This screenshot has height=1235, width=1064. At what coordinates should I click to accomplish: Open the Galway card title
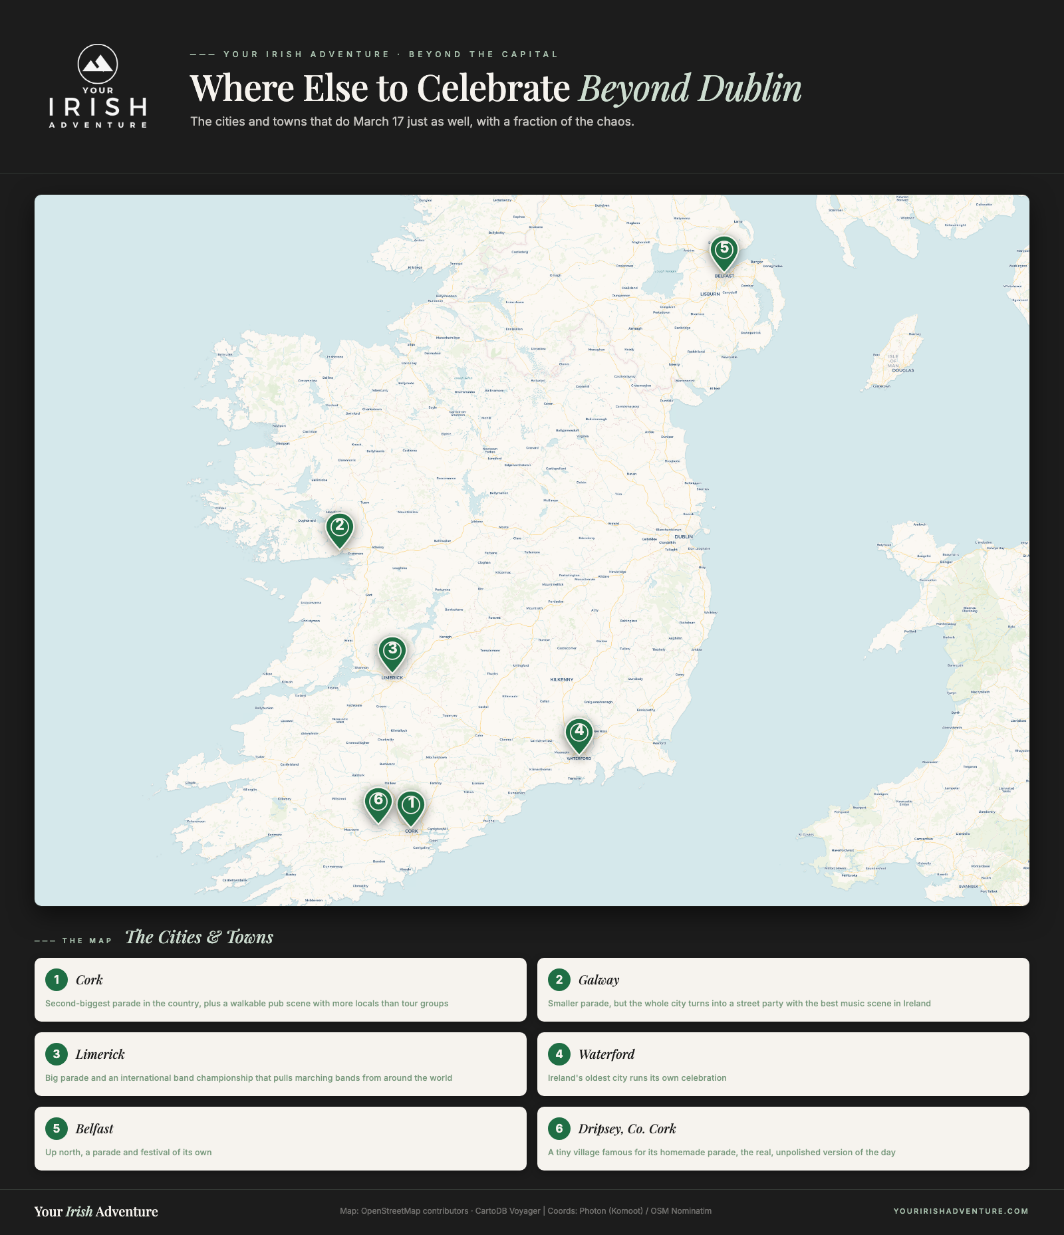(x=598, y=980)
